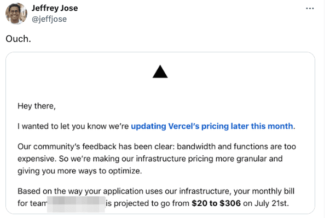
Task: Click the blurred team name
Action: click(76, 204)
